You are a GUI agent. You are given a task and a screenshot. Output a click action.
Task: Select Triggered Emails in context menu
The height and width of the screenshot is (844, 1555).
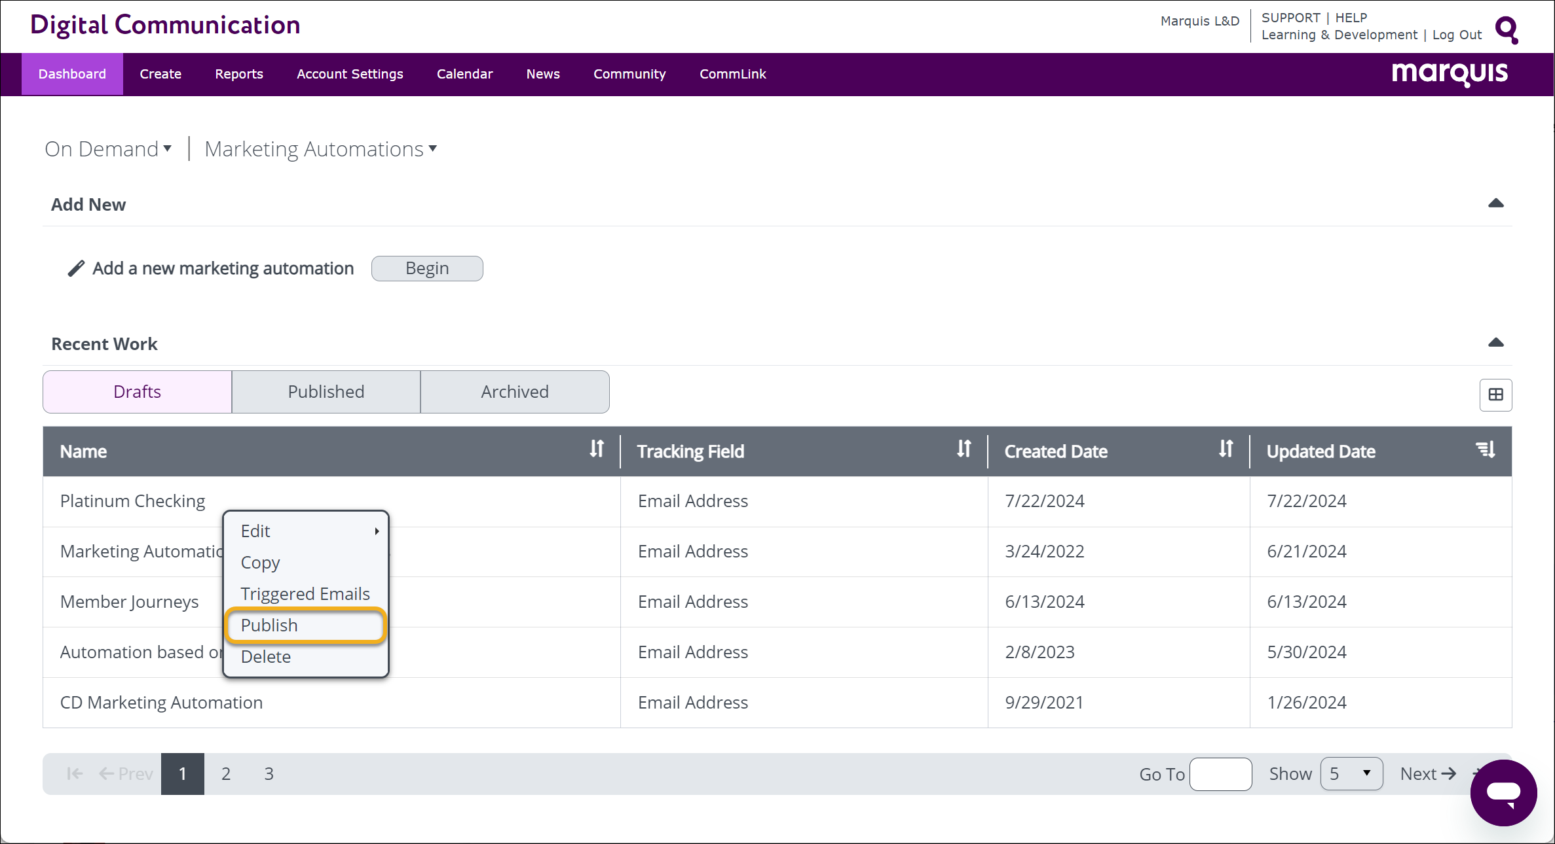click(306, 593)
